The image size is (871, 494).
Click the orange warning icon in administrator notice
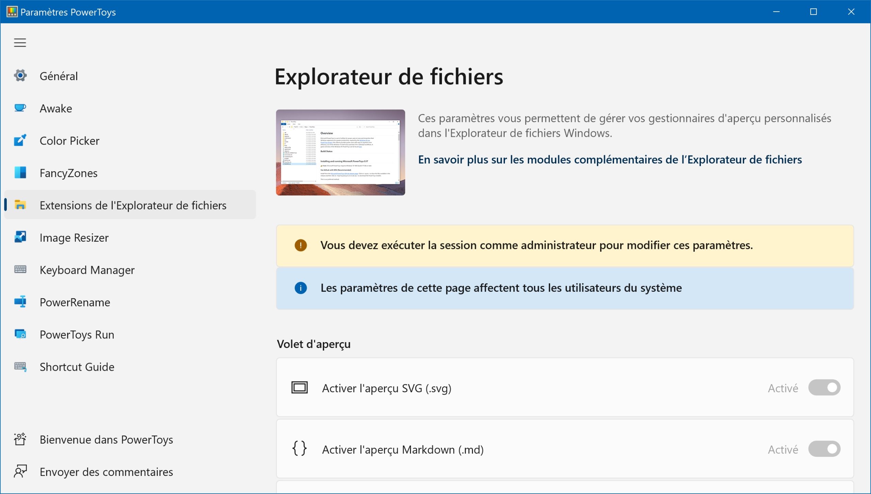click(x=301, y=245)
